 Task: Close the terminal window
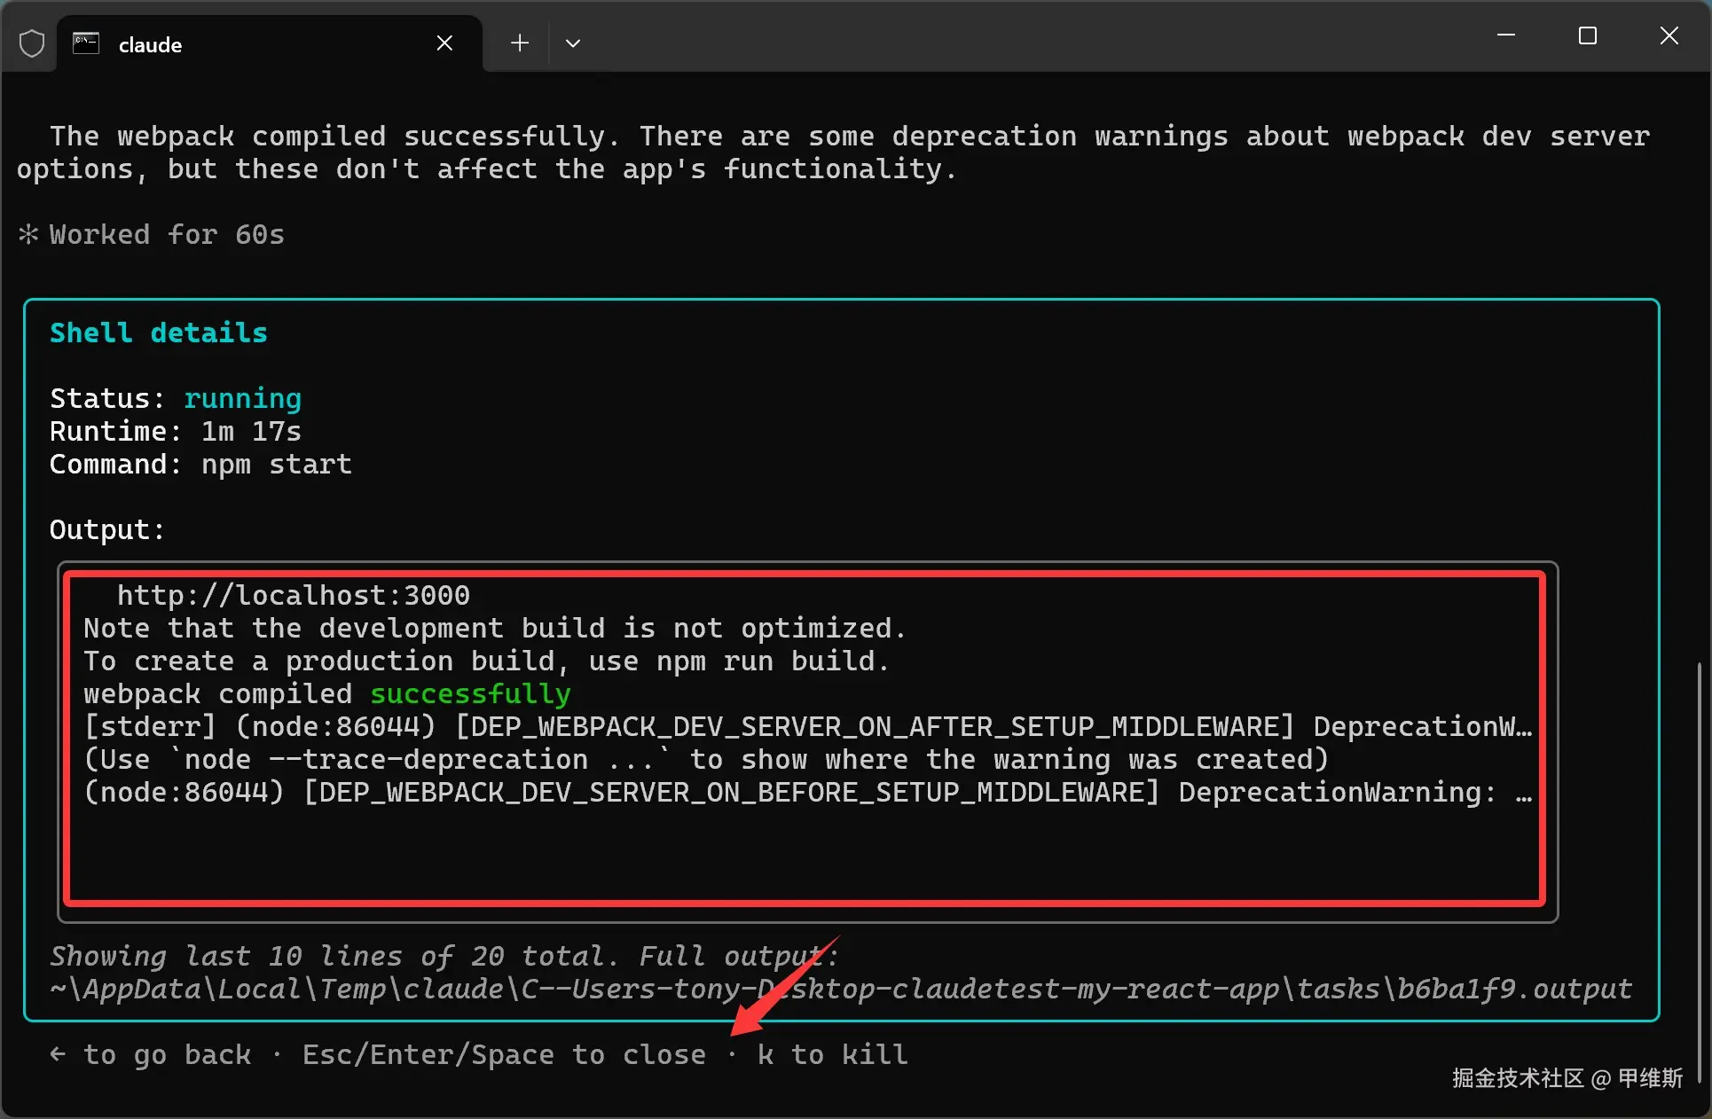pyautogui.click(x=1669, y=35)
